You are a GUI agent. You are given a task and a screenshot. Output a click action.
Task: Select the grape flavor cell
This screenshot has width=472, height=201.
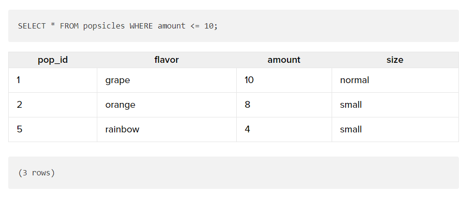(167, 80)
